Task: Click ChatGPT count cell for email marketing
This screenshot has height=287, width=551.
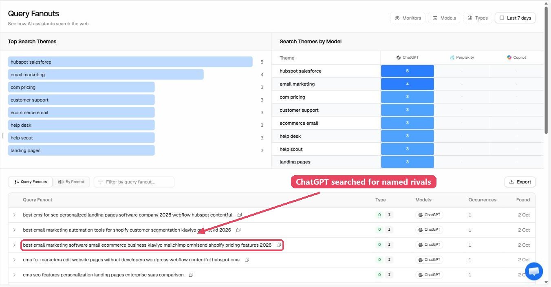Action: tap(407, 84)
